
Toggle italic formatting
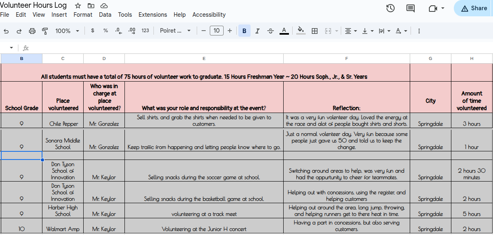[x=257, y=31]
